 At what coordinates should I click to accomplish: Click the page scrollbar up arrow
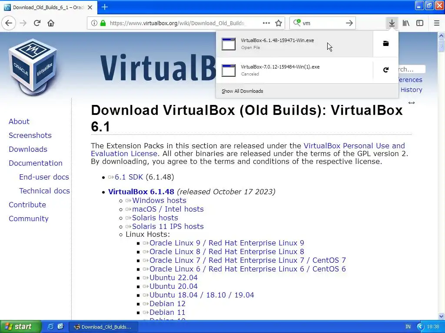[x=441, y=36]
